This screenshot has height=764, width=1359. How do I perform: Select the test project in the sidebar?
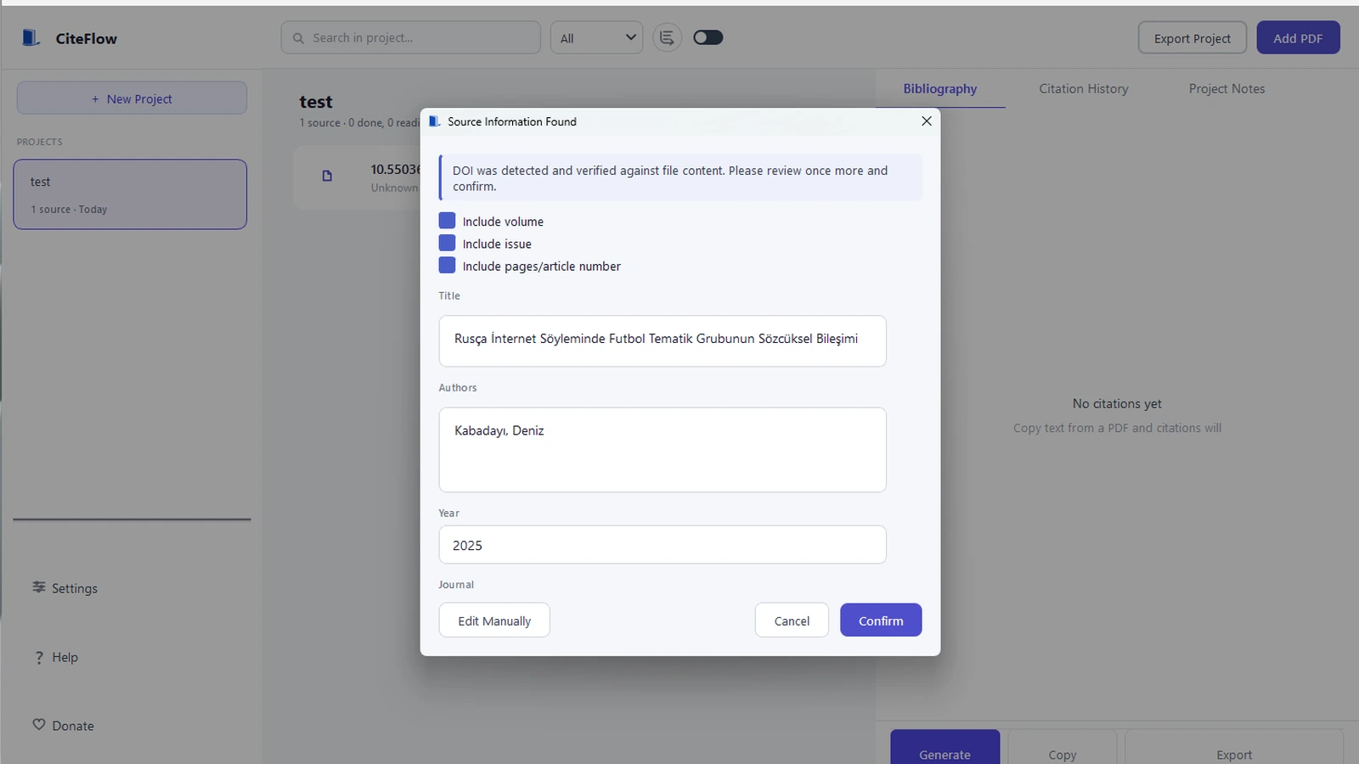coord(129,194)
